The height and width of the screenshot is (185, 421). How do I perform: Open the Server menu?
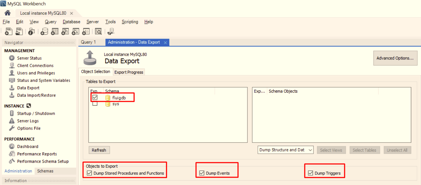click(x=93, y=22)
